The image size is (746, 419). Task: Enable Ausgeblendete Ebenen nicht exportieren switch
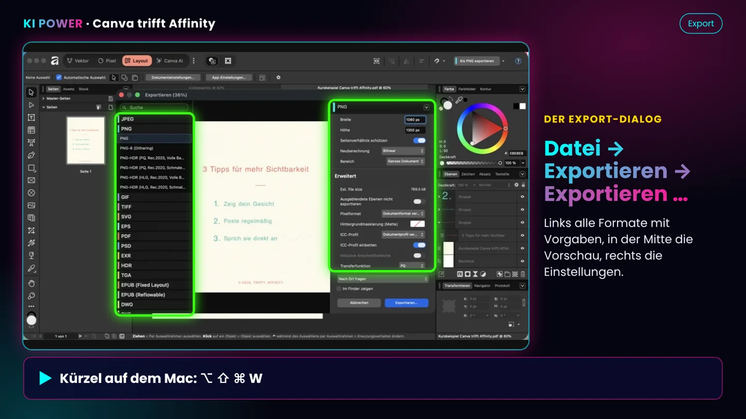(x=419, y=202)
